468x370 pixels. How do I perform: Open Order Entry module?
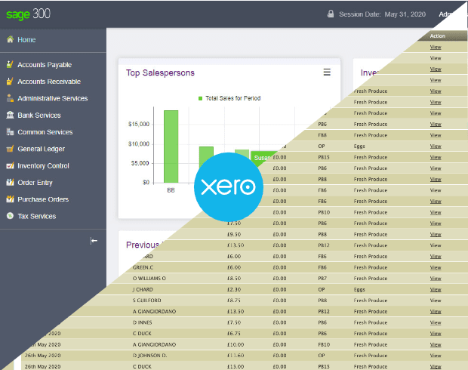(35, 183)
